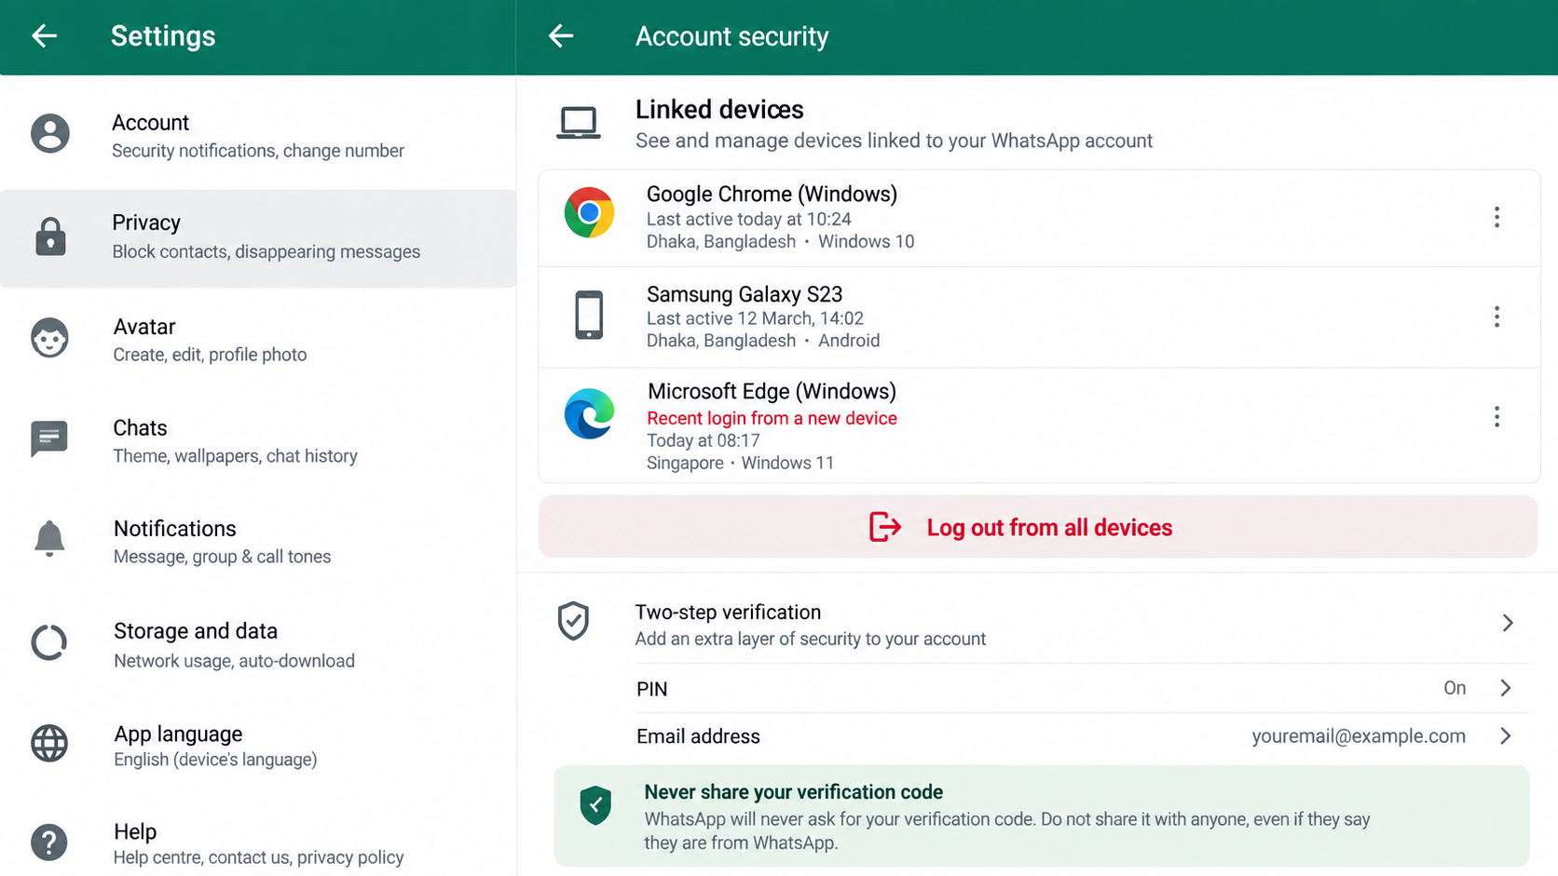Select the Google Chrome (Windows) device entry
The width and height of the screenshot is (1558, 876).
pyautogui.click(x=1039, y=218)
